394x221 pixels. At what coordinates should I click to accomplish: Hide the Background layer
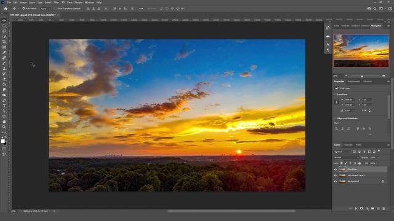(x=335, y=181)
